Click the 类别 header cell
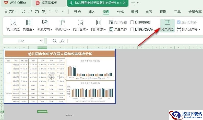203x120 pixels. pos(8,61)
